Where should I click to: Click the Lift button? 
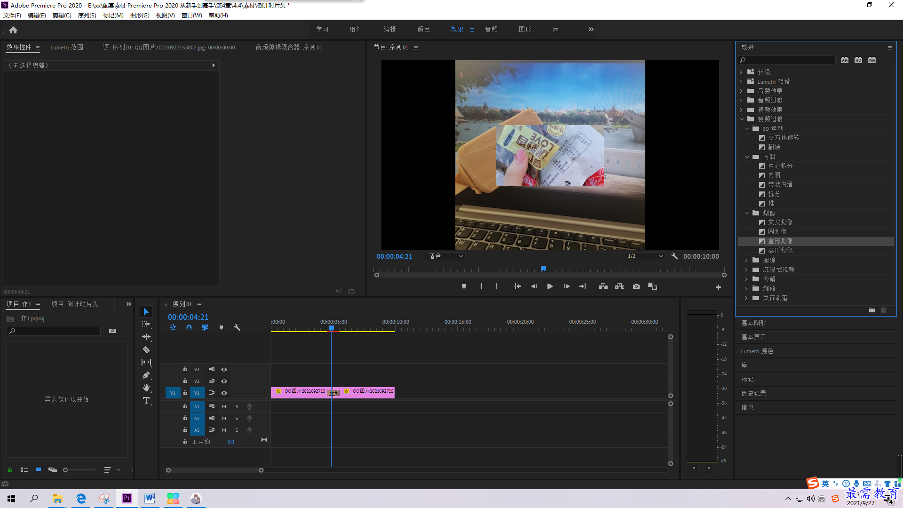pos(603,286)
